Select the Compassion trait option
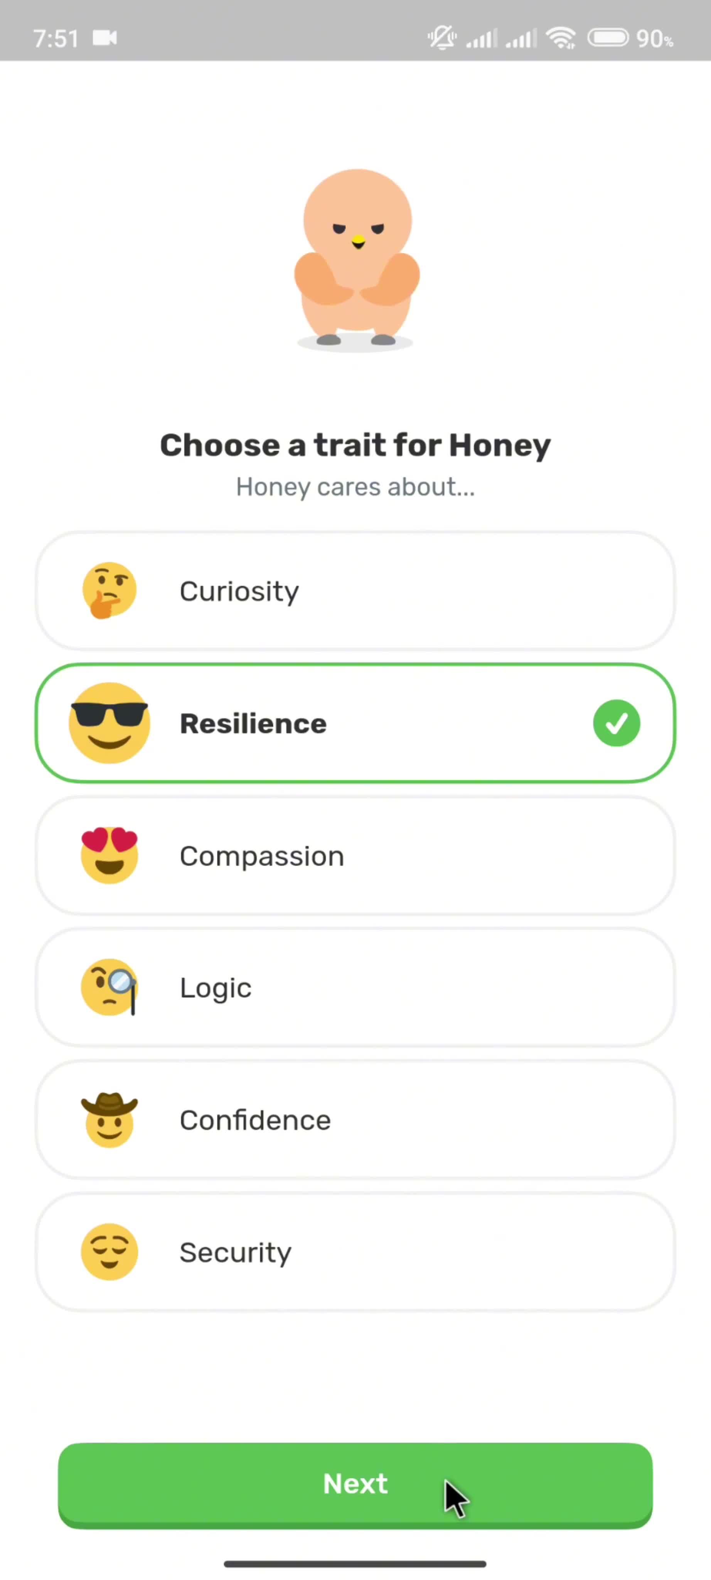711x1580 pixels. 355,855
